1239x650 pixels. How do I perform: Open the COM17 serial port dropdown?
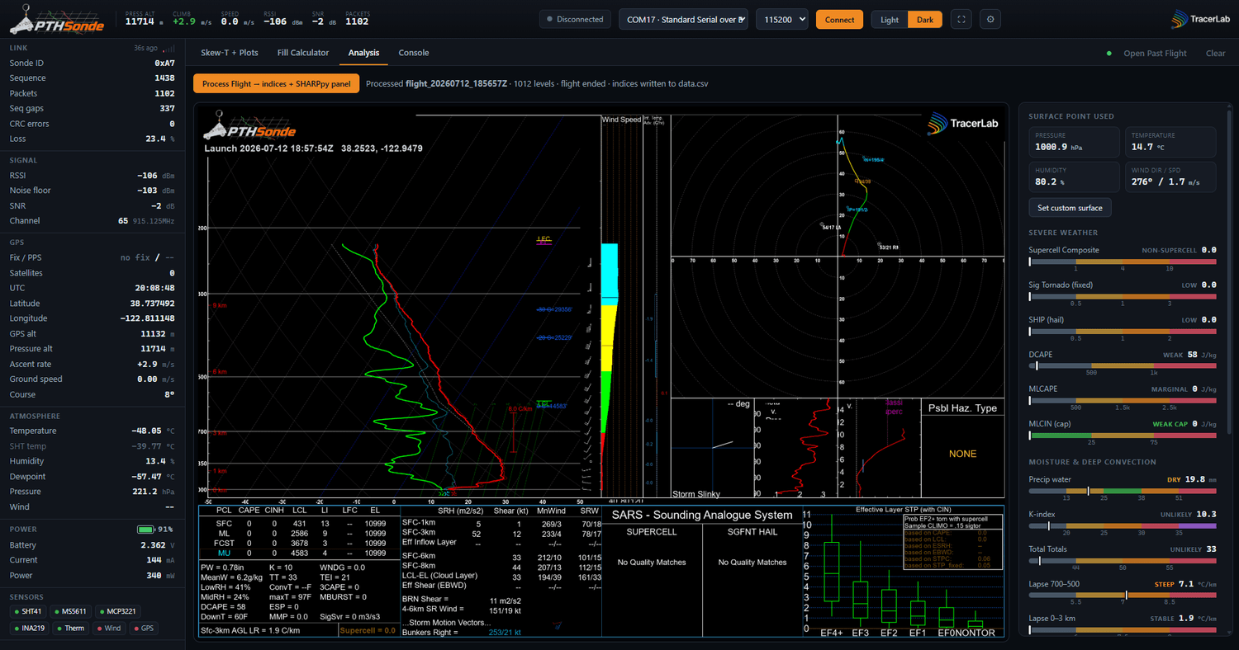point(683,19)
